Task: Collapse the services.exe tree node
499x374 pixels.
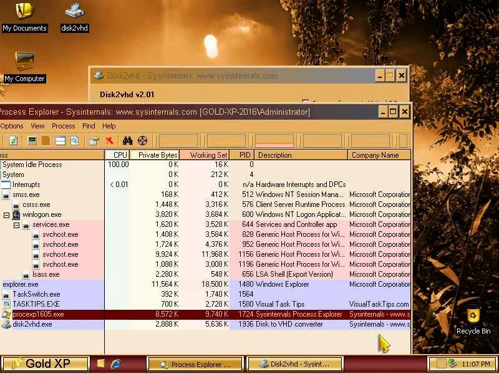Action: [17, 225]
